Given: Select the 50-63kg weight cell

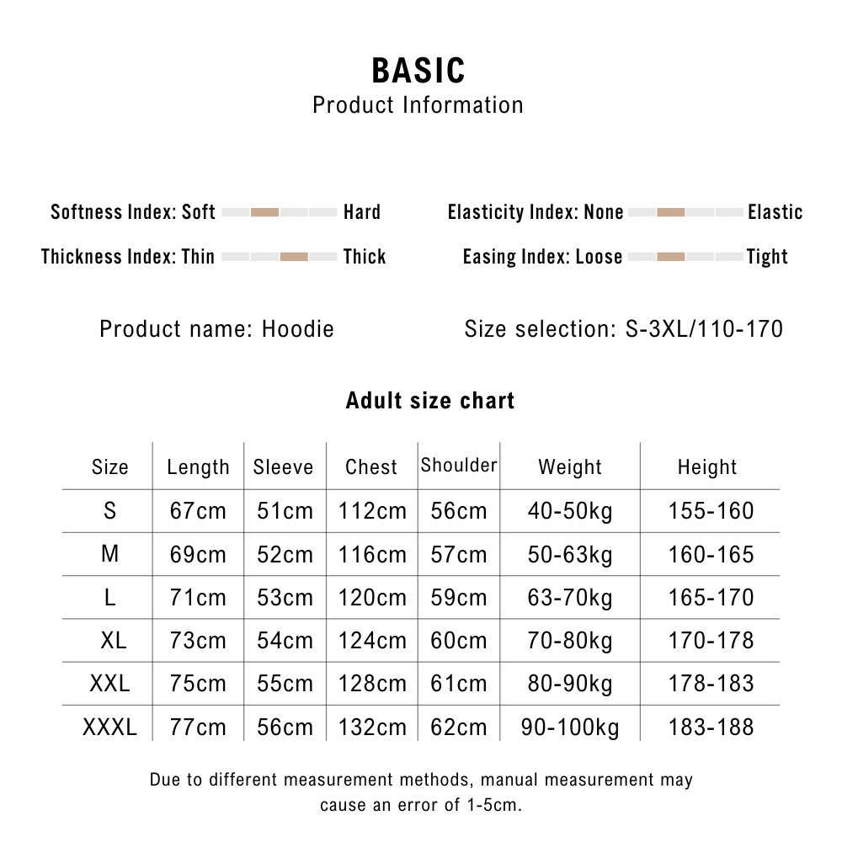Looking at the screenshot, I should 570,555.
